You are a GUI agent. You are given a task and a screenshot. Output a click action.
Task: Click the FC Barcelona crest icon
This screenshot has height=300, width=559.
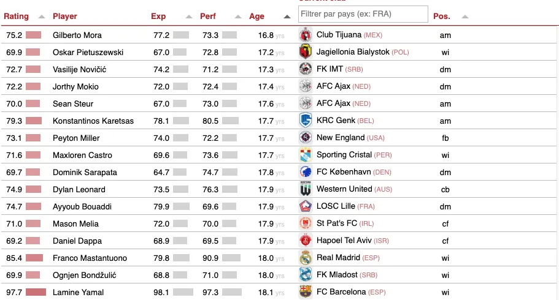(x=306, y=293)
